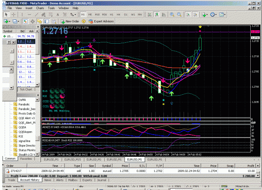Toggle the Terminal window icon

[x=47, y=21]
